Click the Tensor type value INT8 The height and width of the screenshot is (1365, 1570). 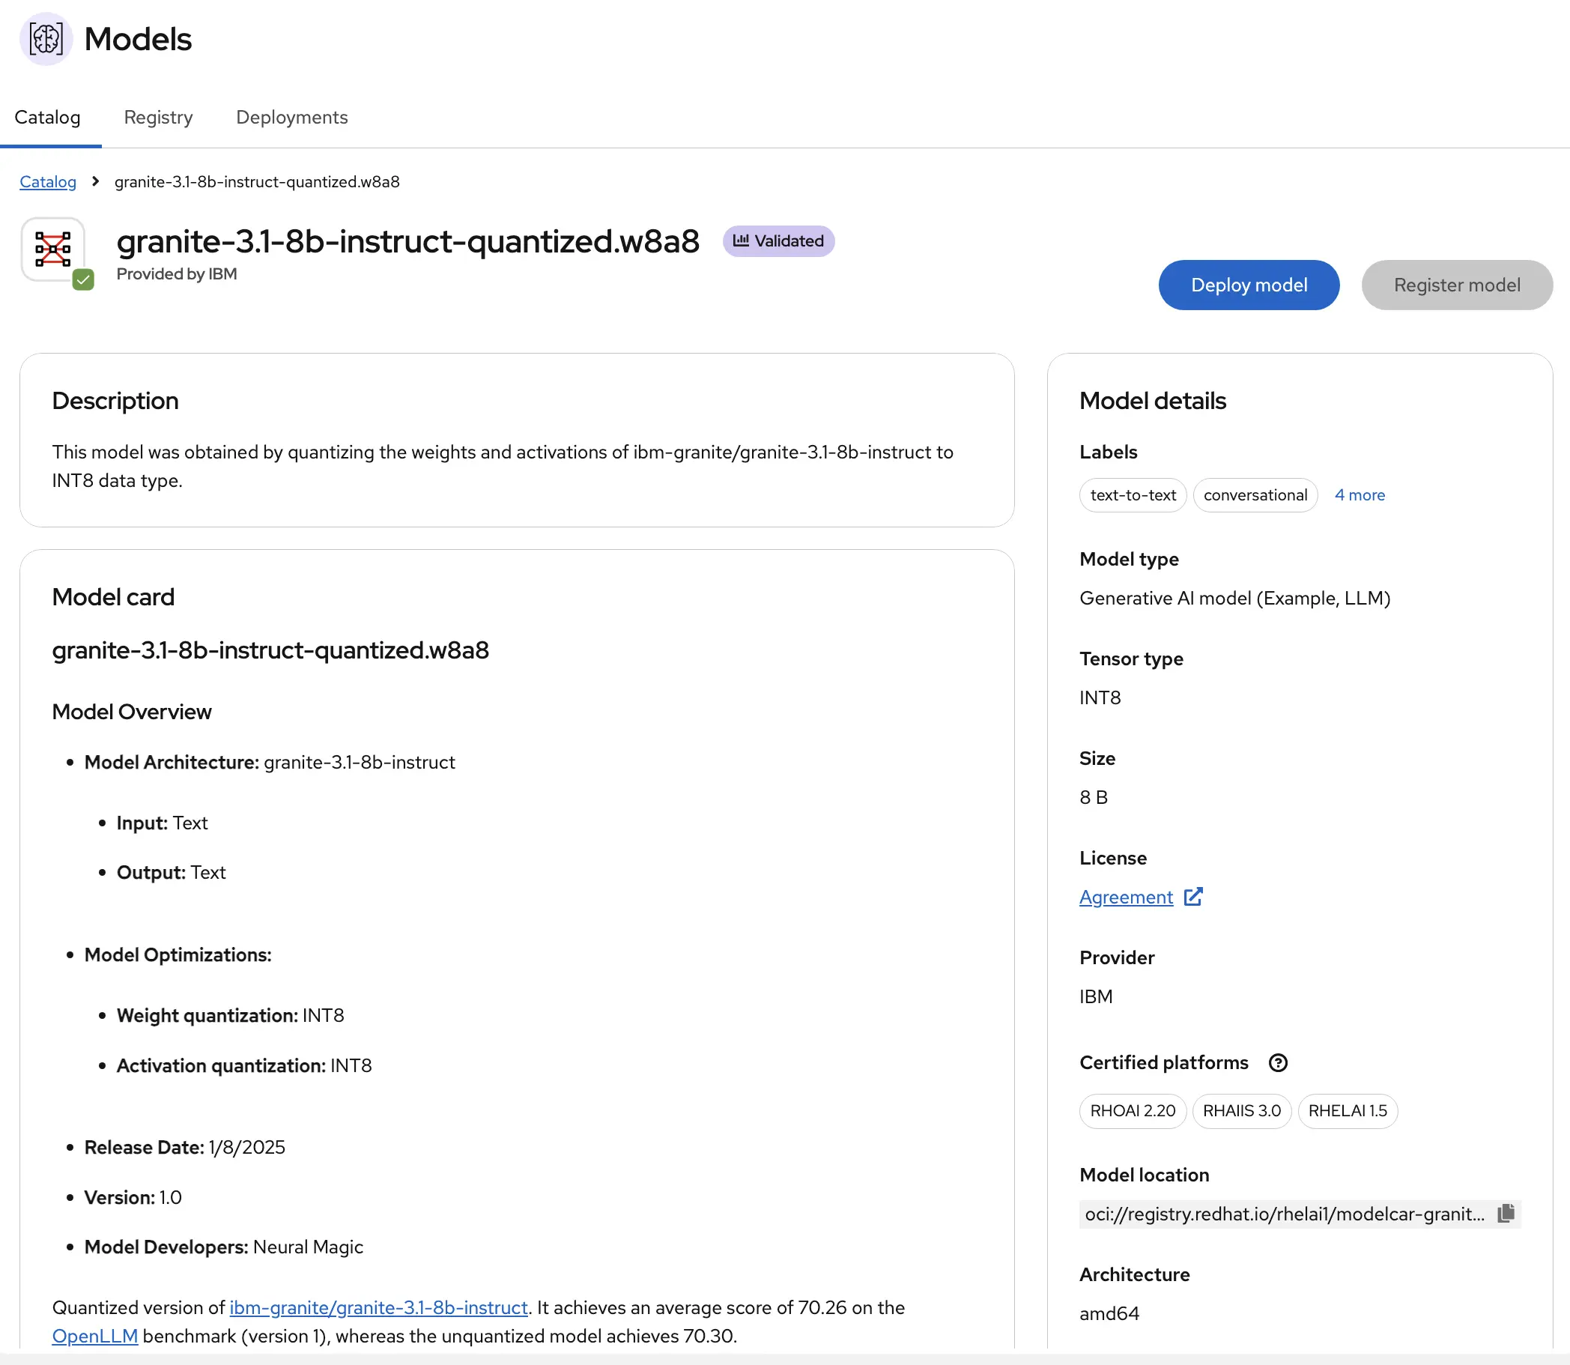1100,697
